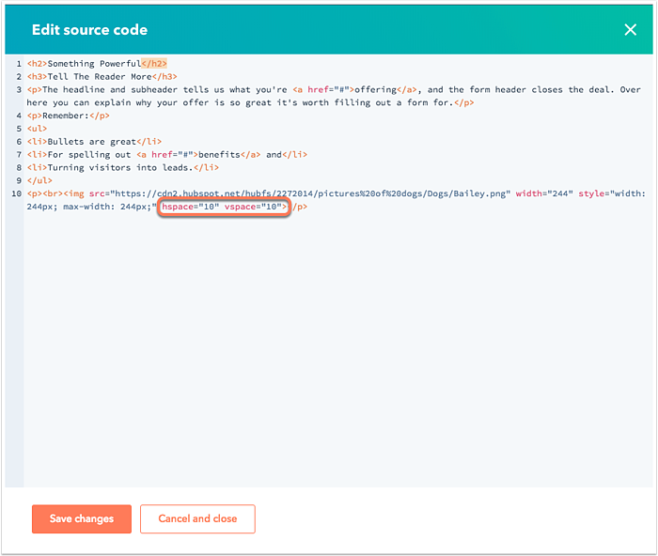Click 'form header closes the deal' text
This screenshot has height=556, width=658.
pyautogui.click(x=541, y=90)
